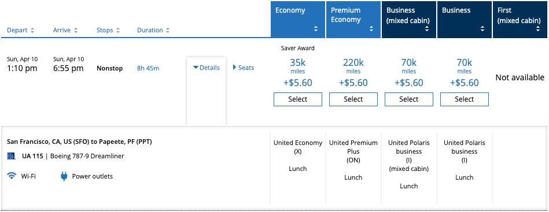Click the Depart column header label

coord(17,30)
